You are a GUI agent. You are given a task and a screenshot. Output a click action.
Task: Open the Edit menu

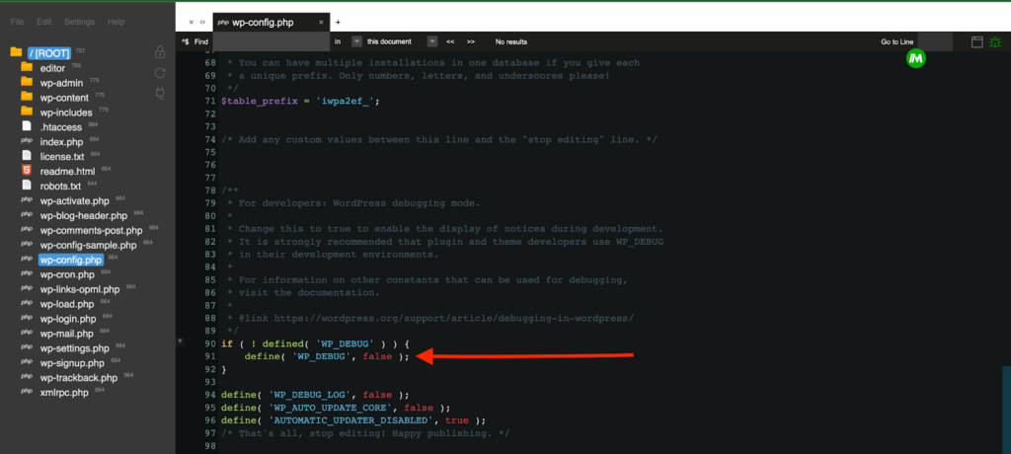pyautogui.click(x=43, y=22)
